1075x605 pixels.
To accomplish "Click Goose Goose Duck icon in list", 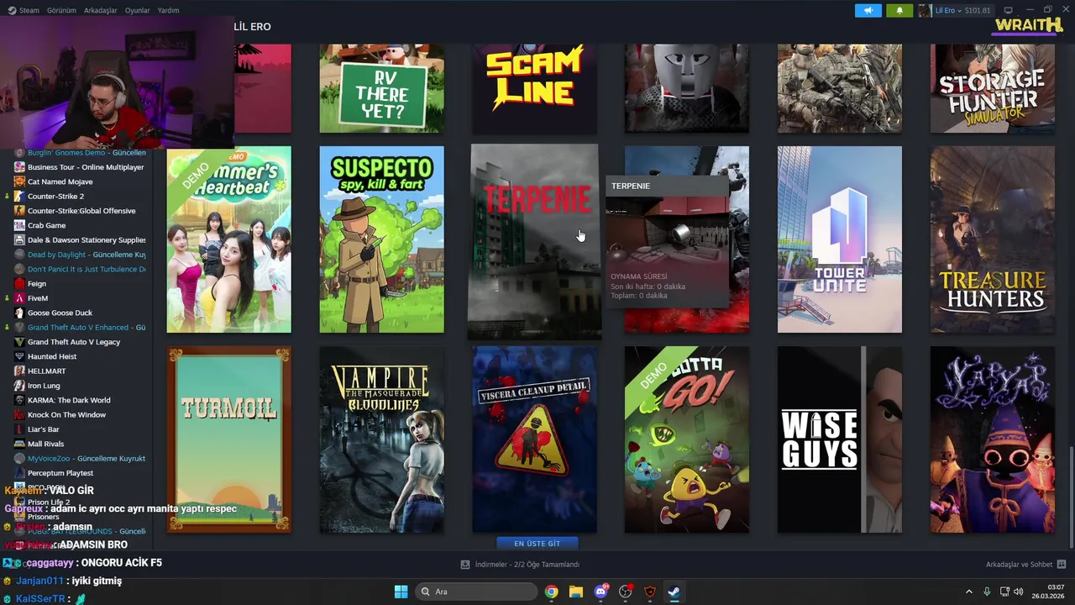I will coord(19,313).
